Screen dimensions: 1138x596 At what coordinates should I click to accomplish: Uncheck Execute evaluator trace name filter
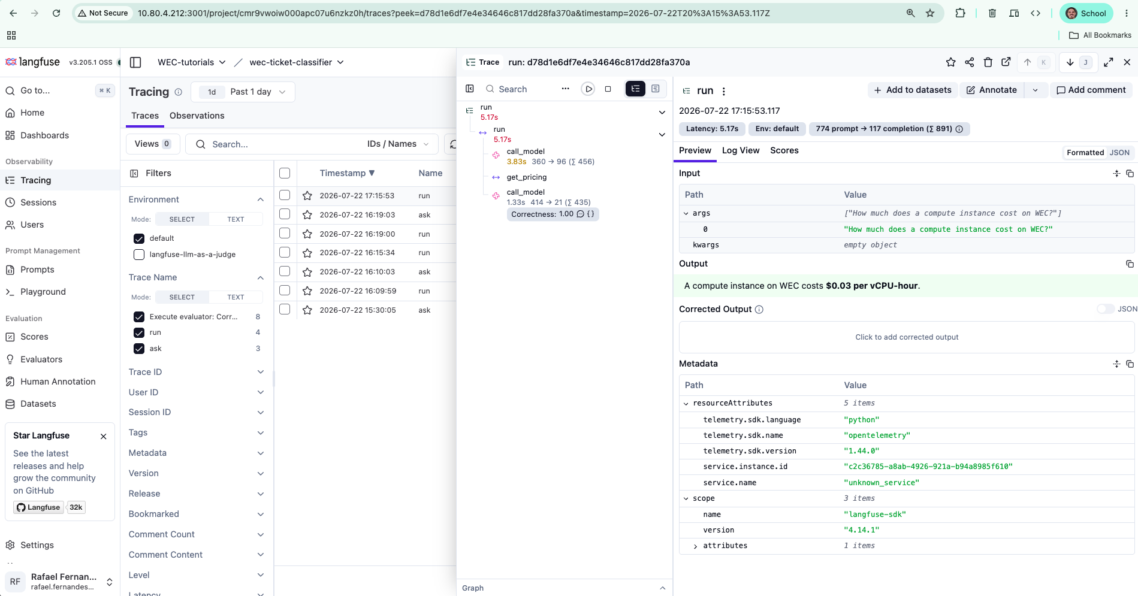click(139, 317)
